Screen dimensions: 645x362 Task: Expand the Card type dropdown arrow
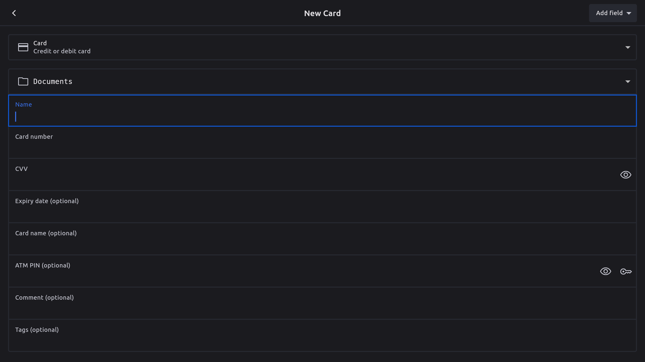point(628,47)
